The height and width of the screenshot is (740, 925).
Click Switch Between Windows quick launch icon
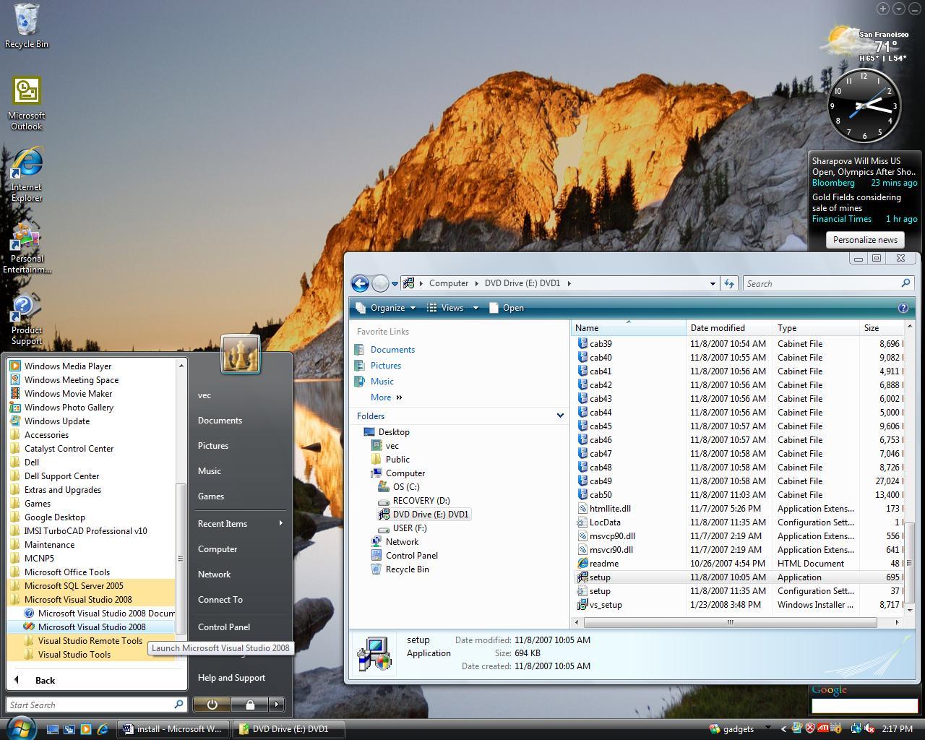(69, 729)
